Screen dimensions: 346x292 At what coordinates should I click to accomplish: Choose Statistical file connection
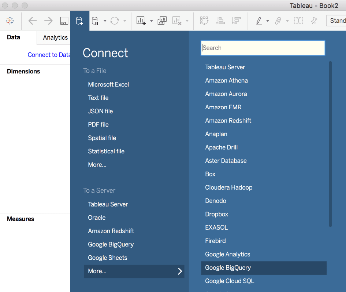tap(106, 152)
